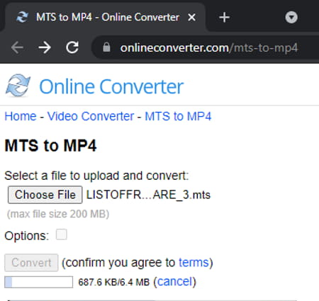The image size is (319, 301).
Task: Open the round dropdown arrow in the tab bar
Action: coord(291,17)
